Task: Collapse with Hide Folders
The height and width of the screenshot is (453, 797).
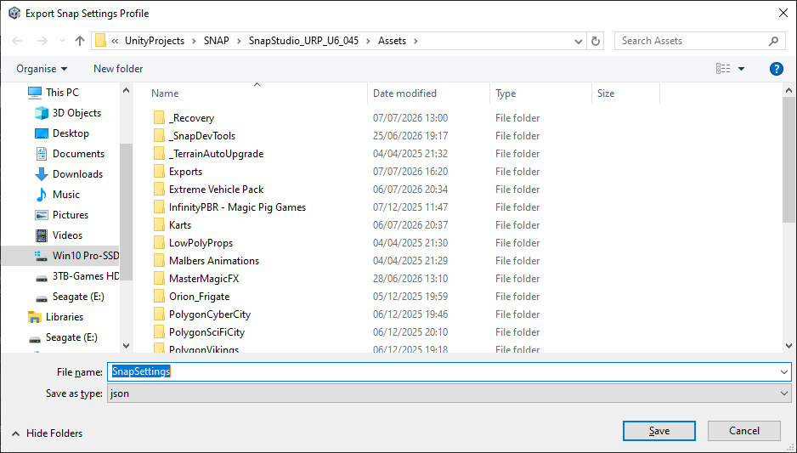Action: [47, 433]
